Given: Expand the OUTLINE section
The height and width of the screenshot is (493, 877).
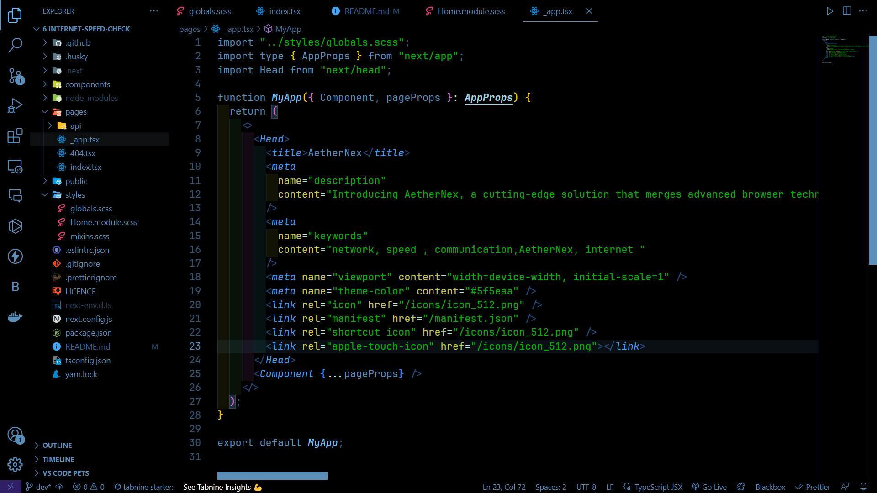Looking at the screenshot, I should click(57, 445).
